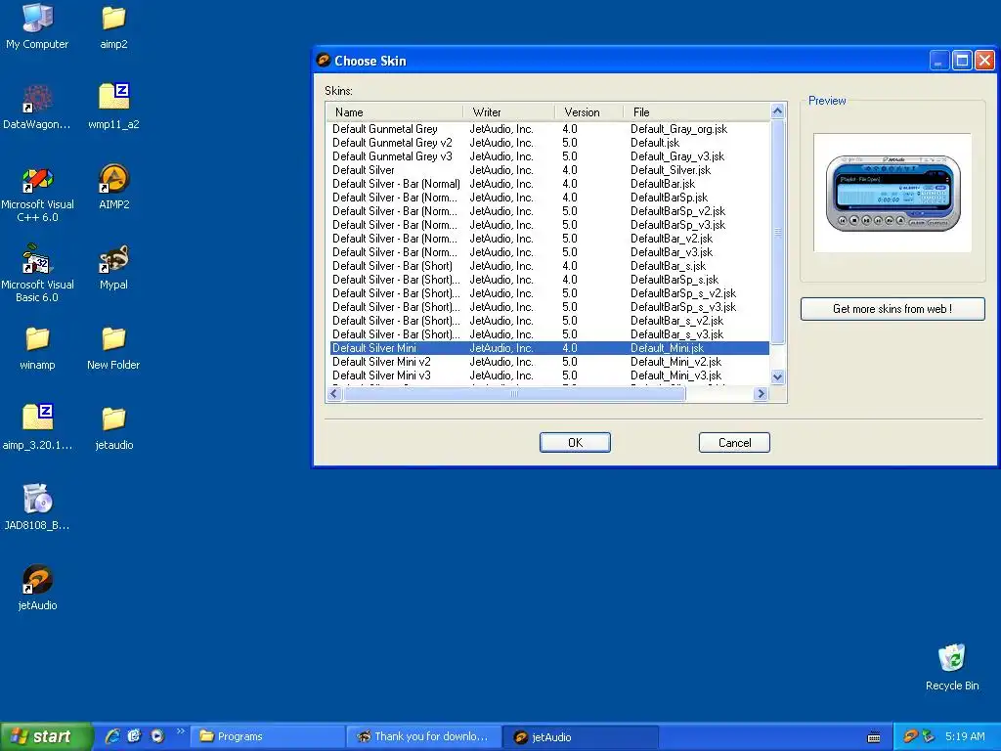Select skin with file DefaultBarSp_v2.jsk
The width and height of the screenshot is (1001, 751).
tap(549, 211)
